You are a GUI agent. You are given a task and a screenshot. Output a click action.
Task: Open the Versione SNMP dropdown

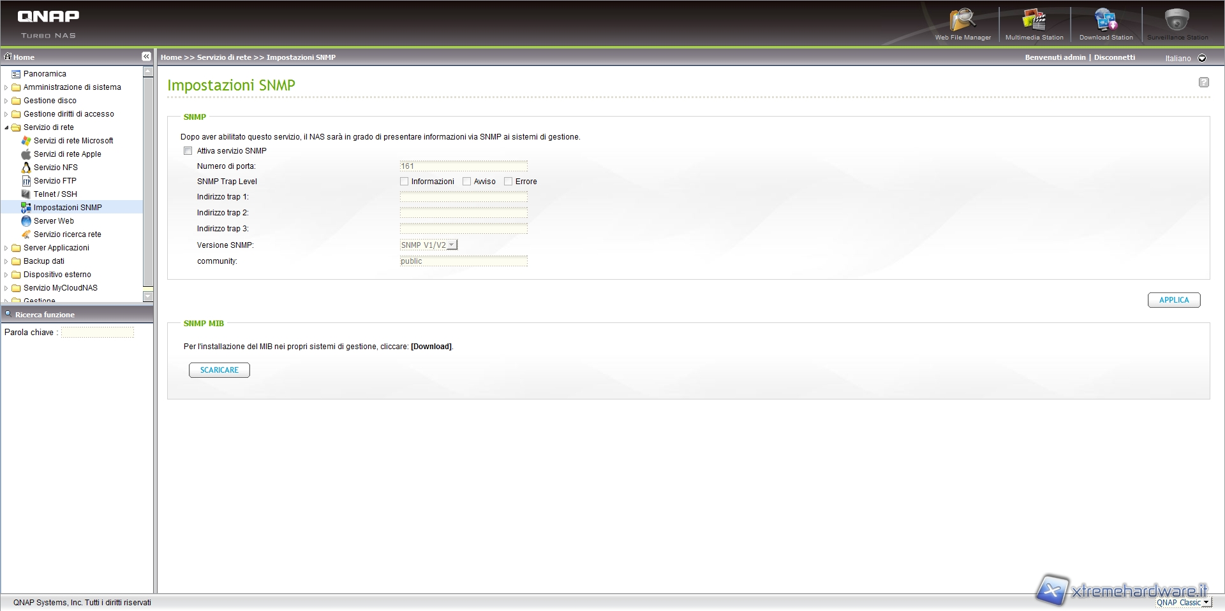coord(429,245)
